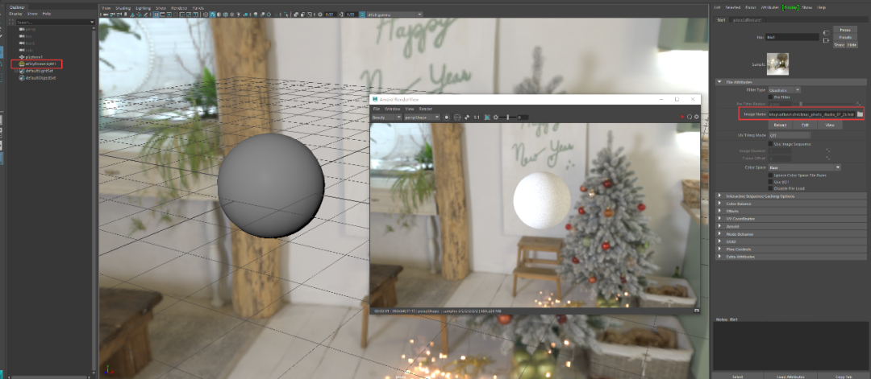The width and height of the screenshot is (871, 379).
Task: Click the input connection icon beside Focus button
Action: (x=826, y=33)
